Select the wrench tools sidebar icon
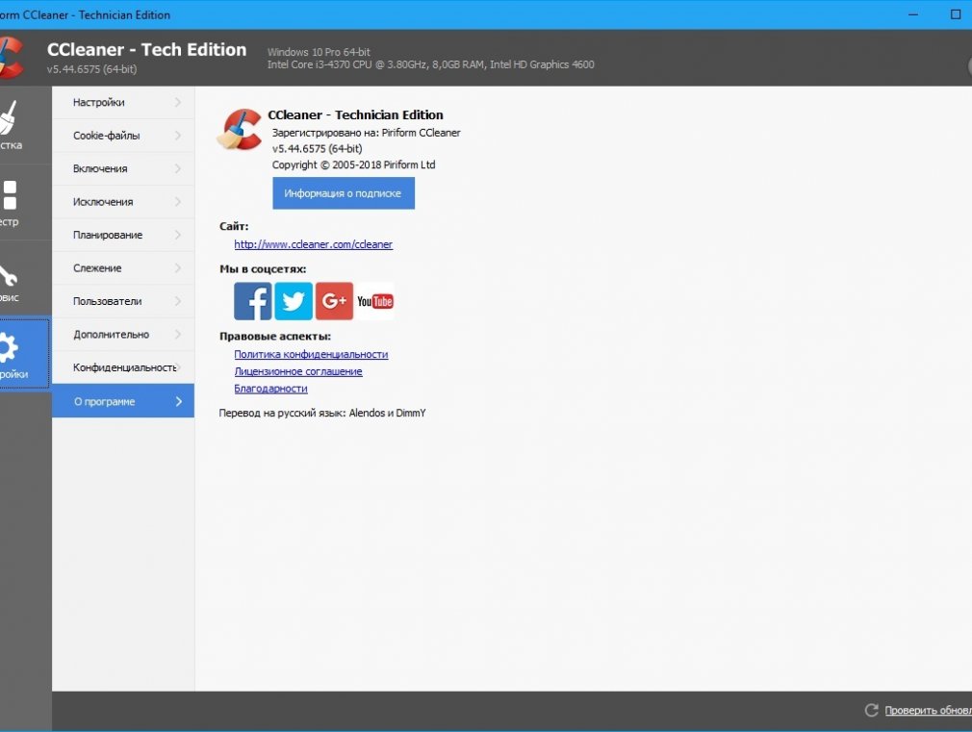The height and width of the screenshot is (732, 972). (8, 275)
